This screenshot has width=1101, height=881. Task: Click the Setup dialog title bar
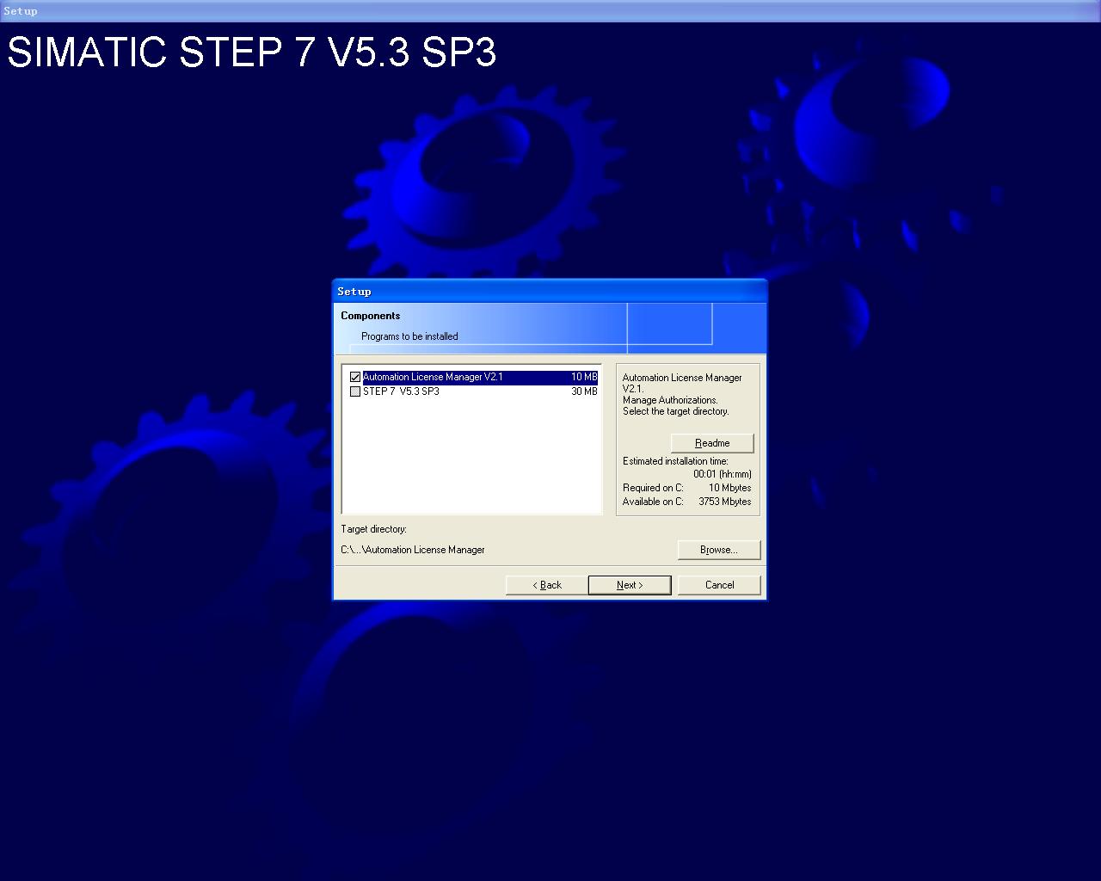pyautogui.click(x=549, y=292)
